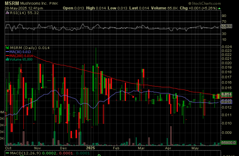Click the blue MA(30) line marker in the legend

pos(7,52)
